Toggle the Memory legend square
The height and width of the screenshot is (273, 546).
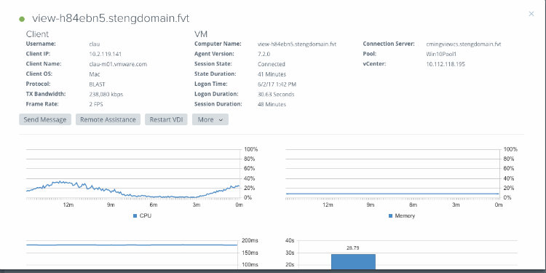[x=391, y=216]
